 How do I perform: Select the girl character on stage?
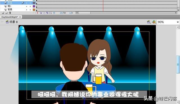(x=100, y=61)
